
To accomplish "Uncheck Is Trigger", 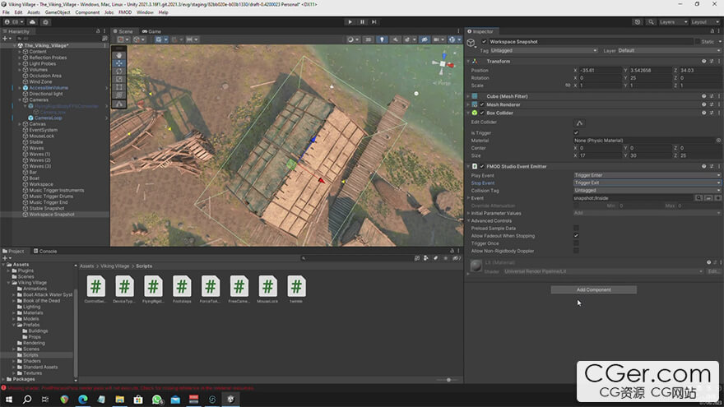I will point(576,133).
